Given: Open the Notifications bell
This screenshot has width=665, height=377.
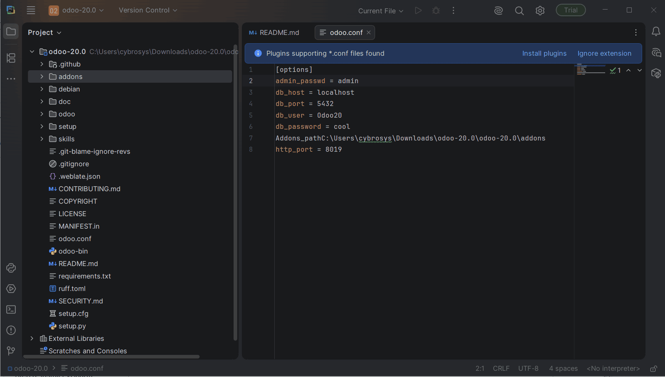Looking at the screenshot, I should 656,32.
